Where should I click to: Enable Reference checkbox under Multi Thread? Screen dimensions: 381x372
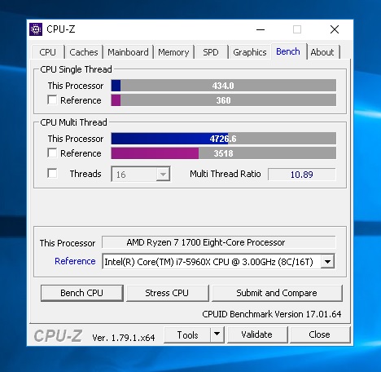click(x=52, y=153)
